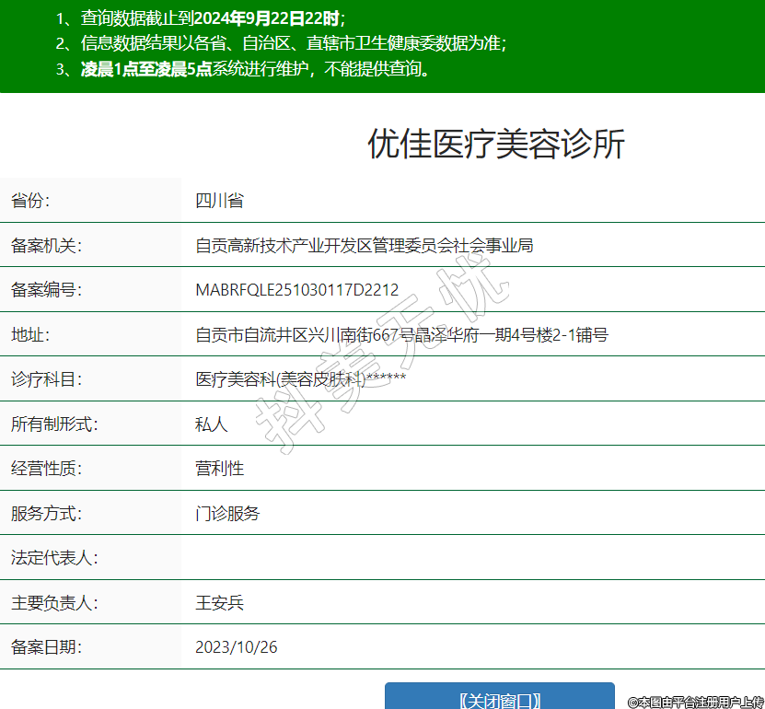Click the business nature value 营利性

click(219, 468)
